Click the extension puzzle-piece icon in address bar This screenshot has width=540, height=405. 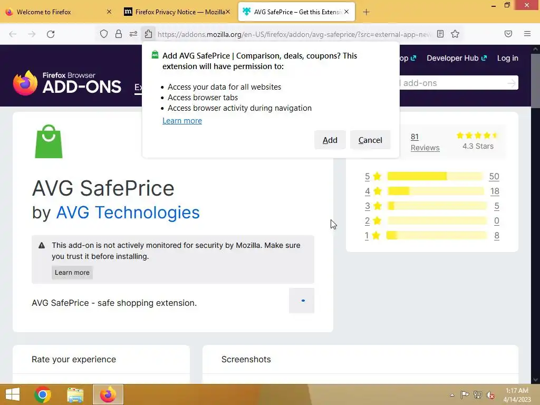148,34
